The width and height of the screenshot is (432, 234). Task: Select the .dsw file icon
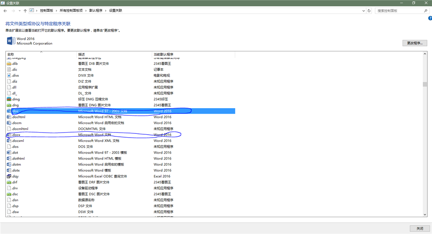click(x=9, y=212)
